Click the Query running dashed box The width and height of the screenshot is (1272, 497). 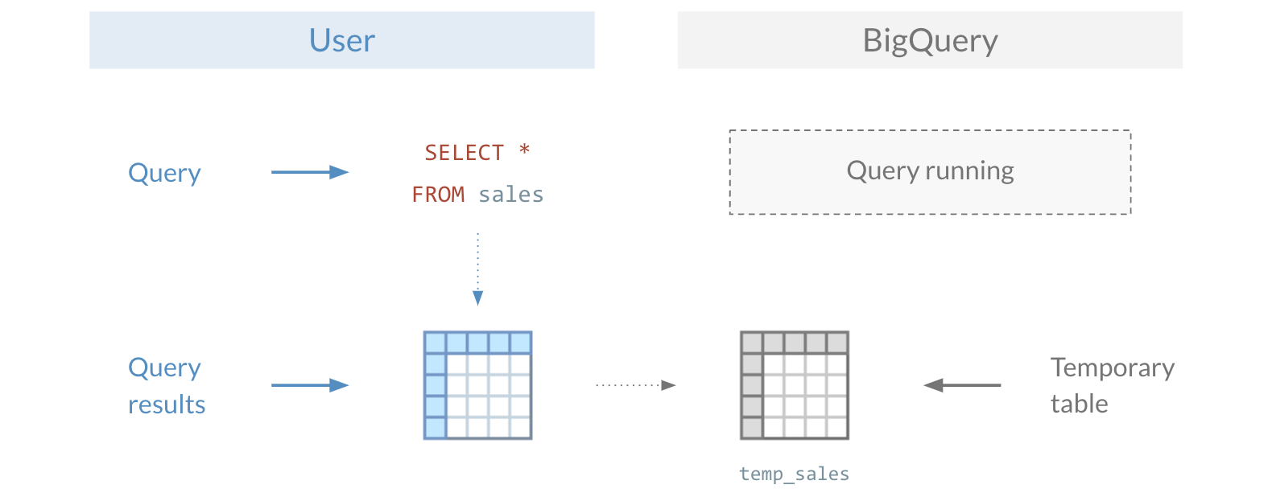click(x=930, y=172)
